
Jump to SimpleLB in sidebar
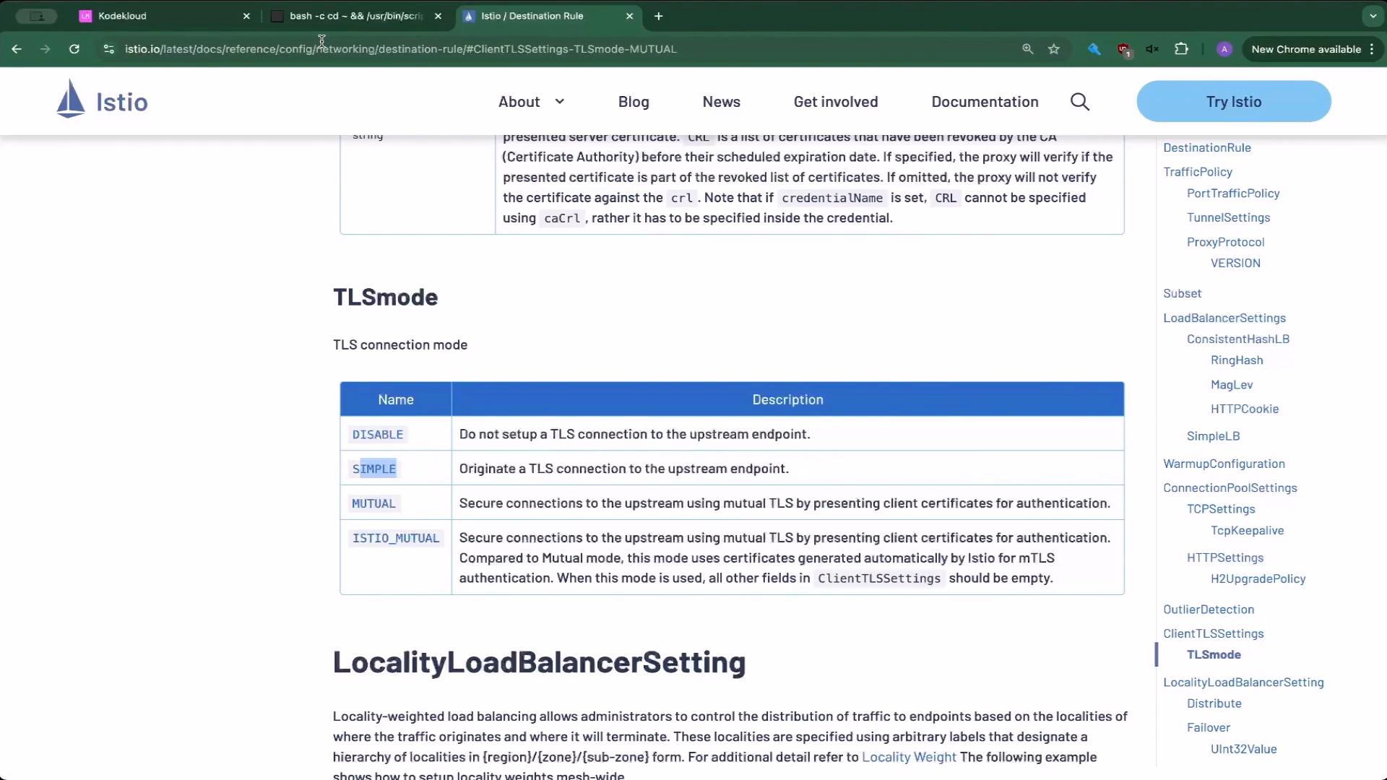coord(1213,436)
